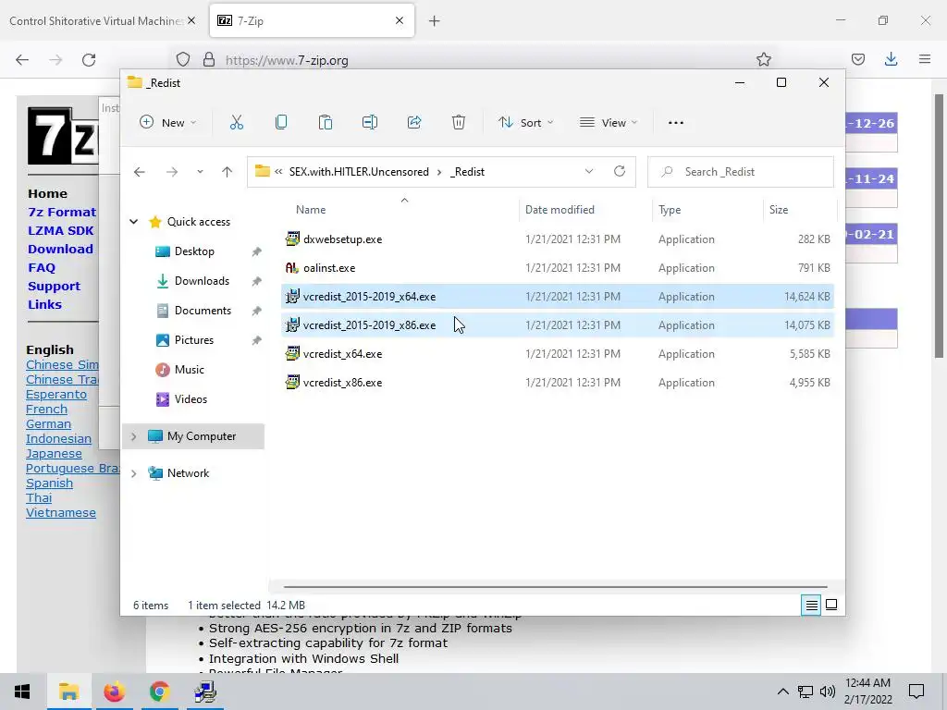Open the notification center icon
Screen dimensions: 947x710
(x=916, y=692)
